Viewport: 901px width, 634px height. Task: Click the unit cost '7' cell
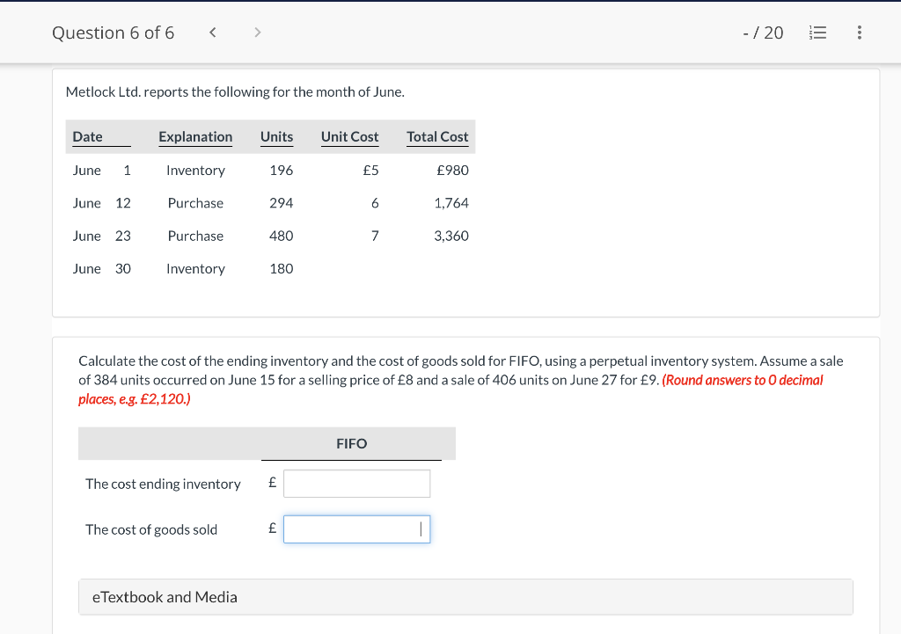coord(375,236)
